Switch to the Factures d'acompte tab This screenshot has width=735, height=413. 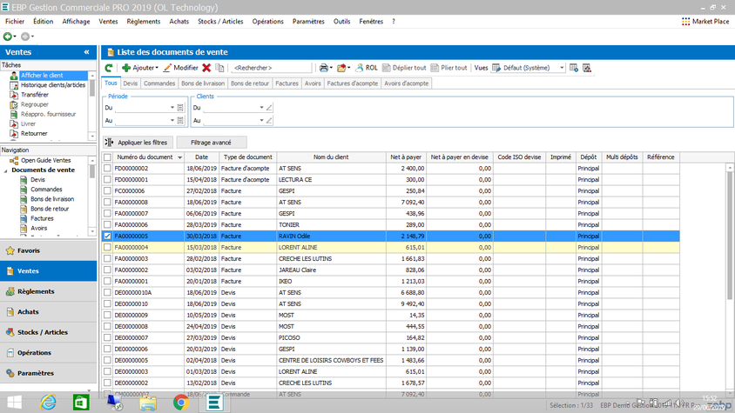point(353,83)
